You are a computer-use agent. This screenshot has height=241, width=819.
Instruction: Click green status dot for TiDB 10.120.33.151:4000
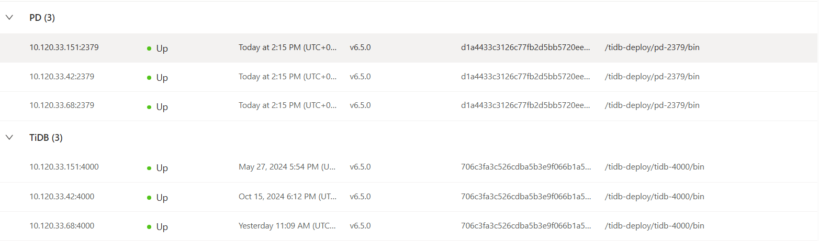point(149,168)
